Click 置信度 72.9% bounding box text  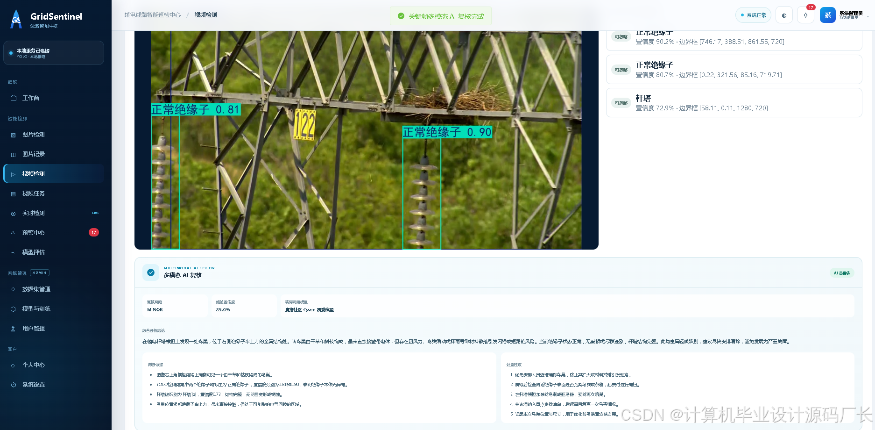click(x=702, y=108)
